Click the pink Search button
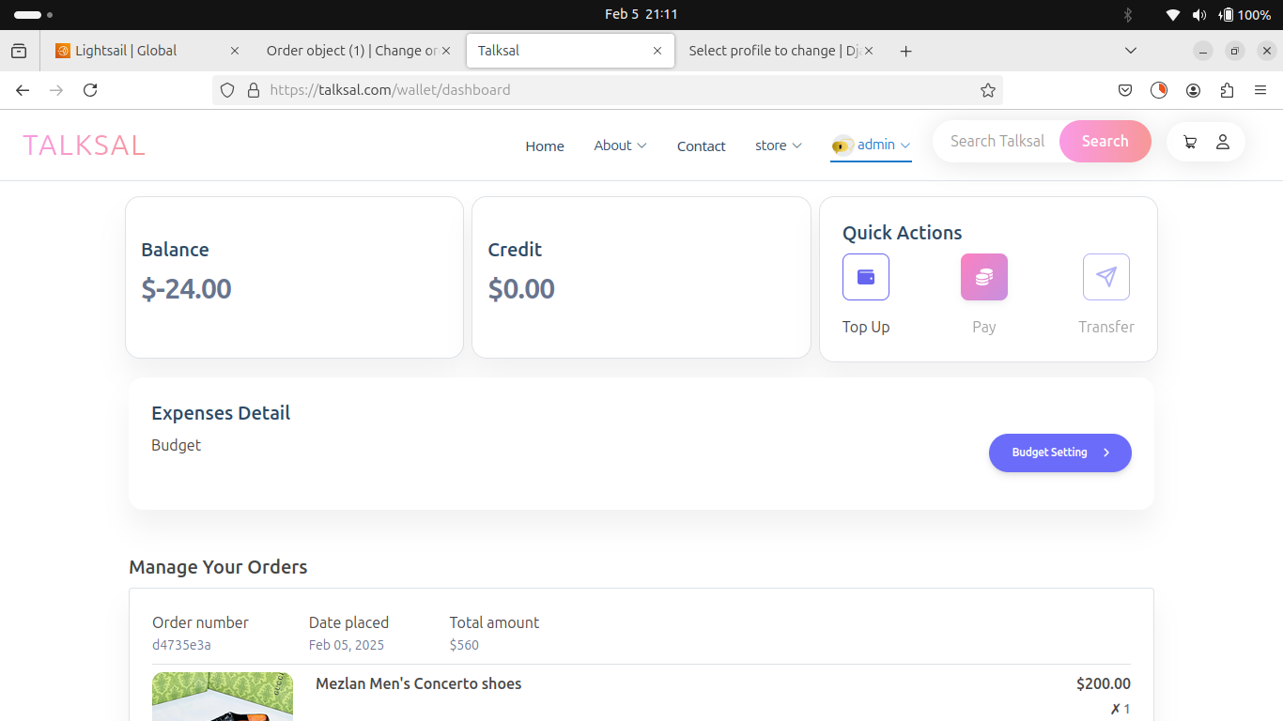 coord(1105,141)
